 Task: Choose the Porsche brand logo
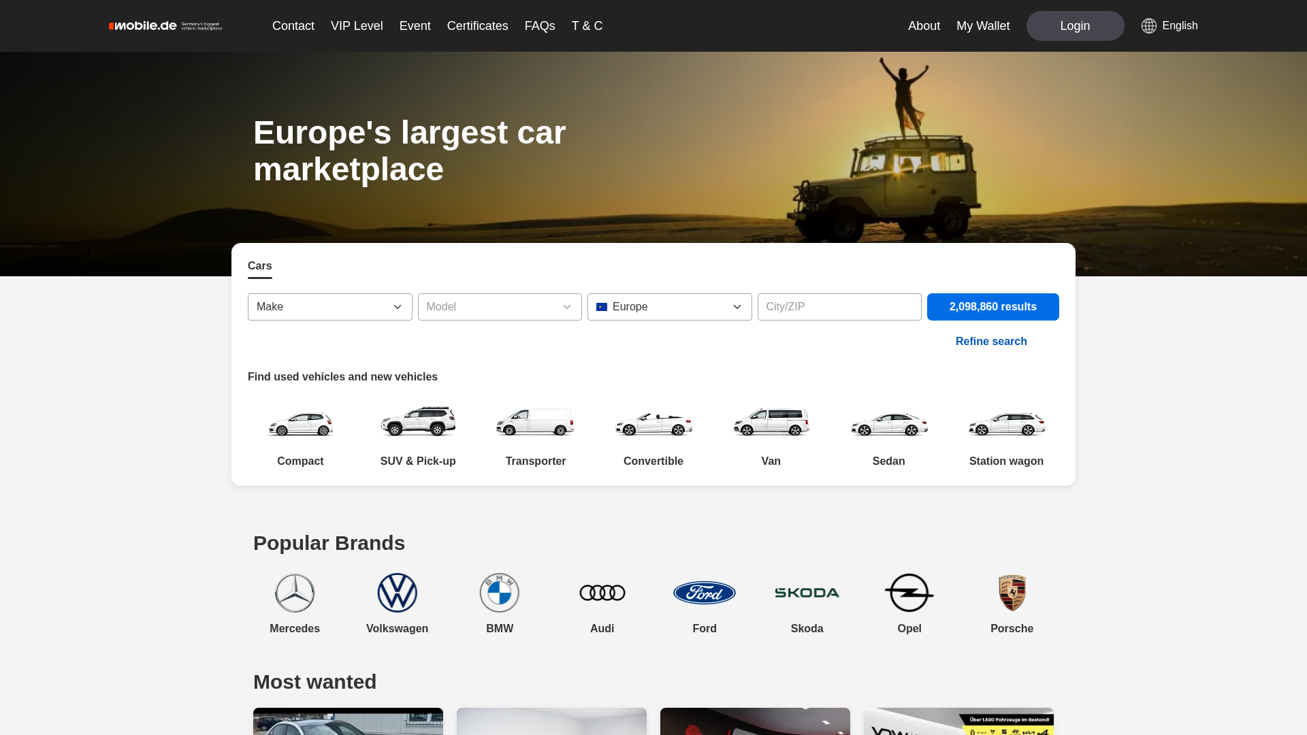[1012, 593]
